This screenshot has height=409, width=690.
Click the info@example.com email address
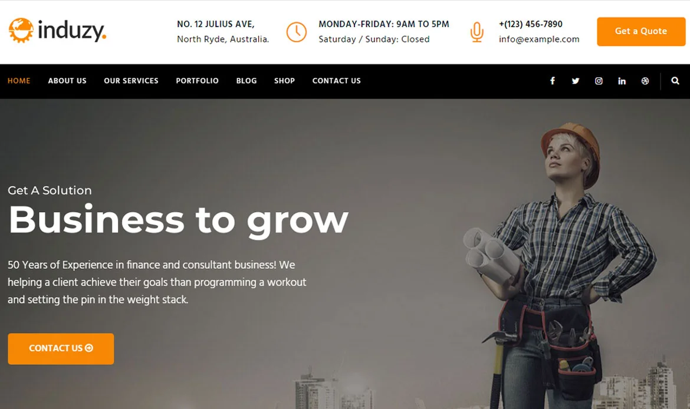[539, 39]
